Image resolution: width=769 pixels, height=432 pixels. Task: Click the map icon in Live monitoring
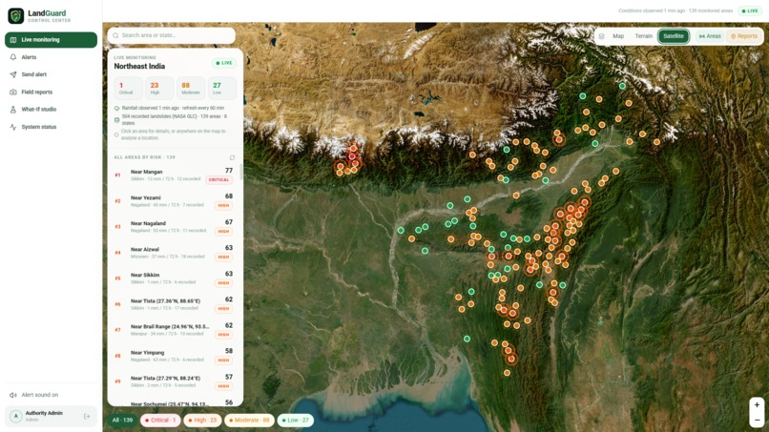[x=13, y=40]
